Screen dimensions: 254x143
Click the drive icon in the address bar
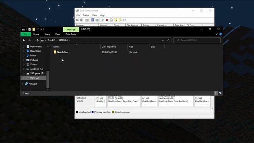point(42,40)
